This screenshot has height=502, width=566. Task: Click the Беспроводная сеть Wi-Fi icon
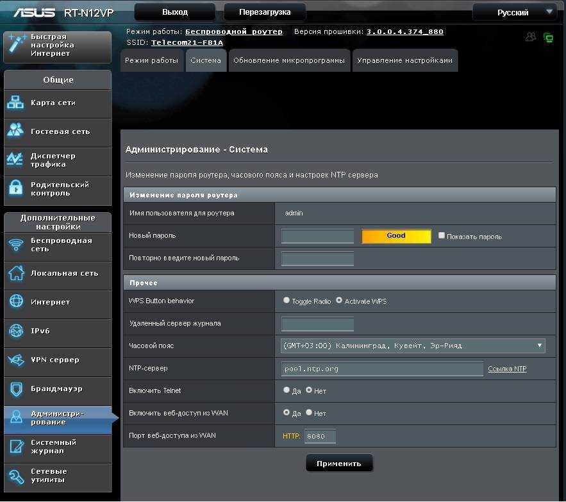[16, 244]
